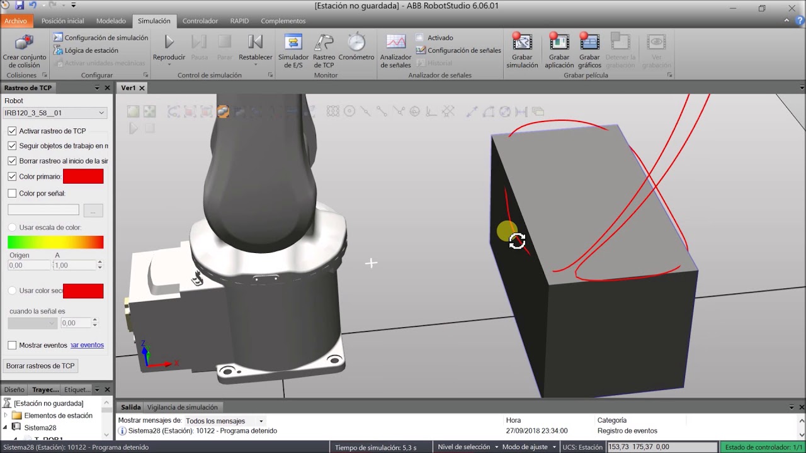Click View Center icon in 3D view toolbar
Screen dimensions: 806x453
(x=149, y=111)
